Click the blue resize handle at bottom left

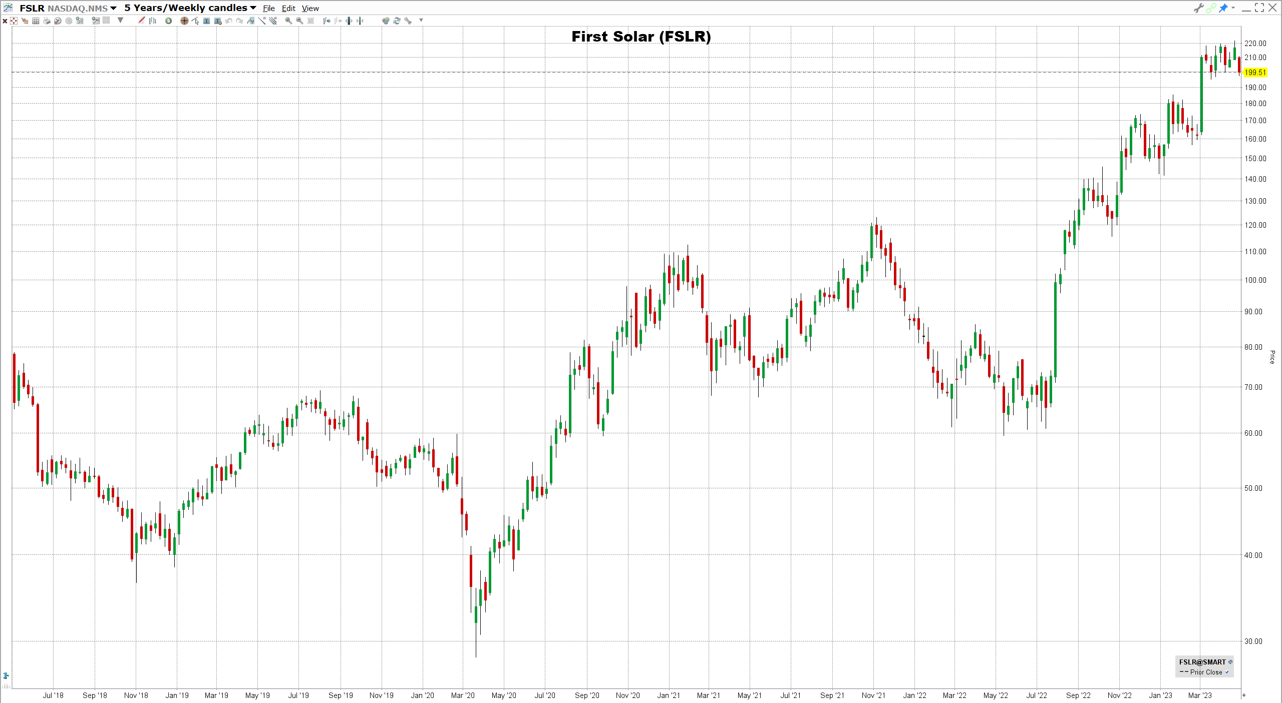point(6,675)
